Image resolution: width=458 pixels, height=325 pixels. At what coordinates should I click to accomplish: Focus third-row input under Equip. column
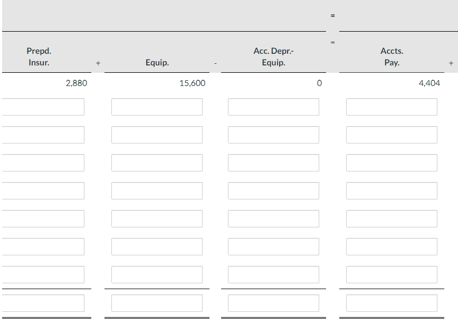click(x=157, y=162)
